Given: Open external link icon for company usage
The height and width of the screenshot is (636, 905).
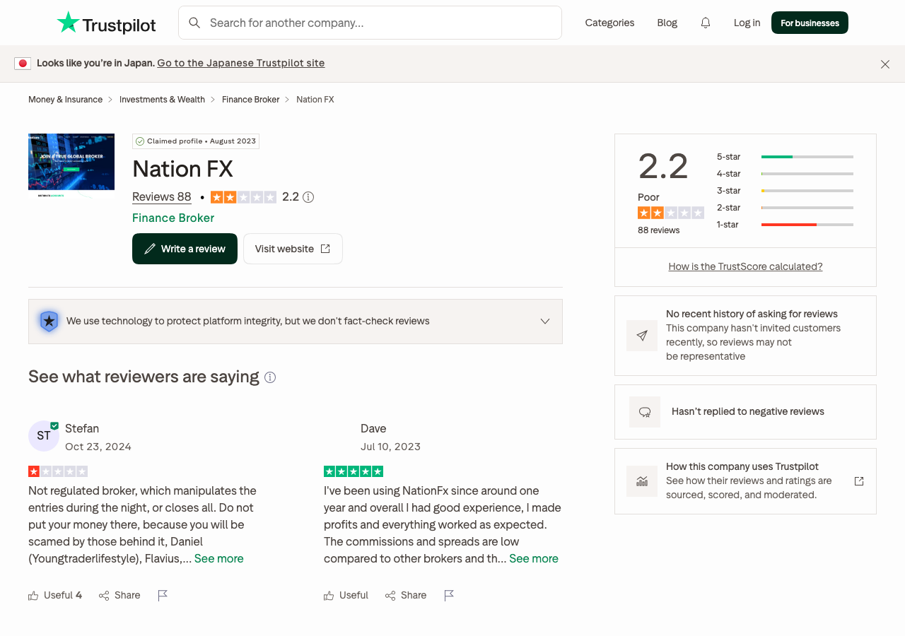Looking at the screenshot, I should [x=859, y=481].
